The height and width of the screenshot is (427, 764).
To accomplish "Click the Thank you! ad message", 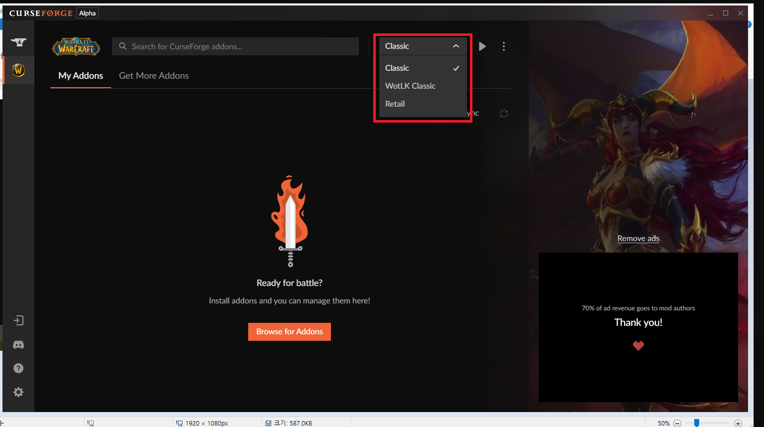I will coord(638,322).
